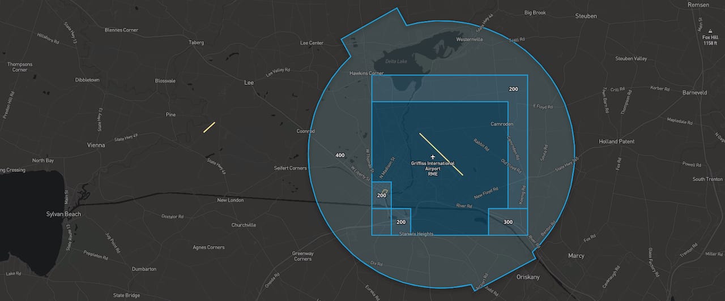The height and width of the screenshot is (301, 725).
Task: Click the 300 altitude grid label
Action: [x=508, y=222]
